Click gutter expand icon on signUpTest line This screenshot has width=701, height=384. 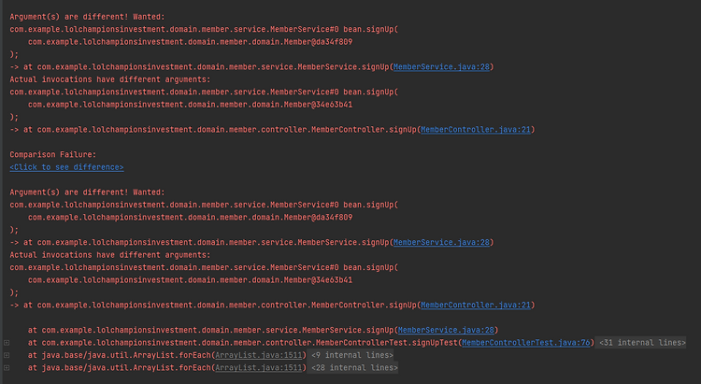(x=7, y=343)
